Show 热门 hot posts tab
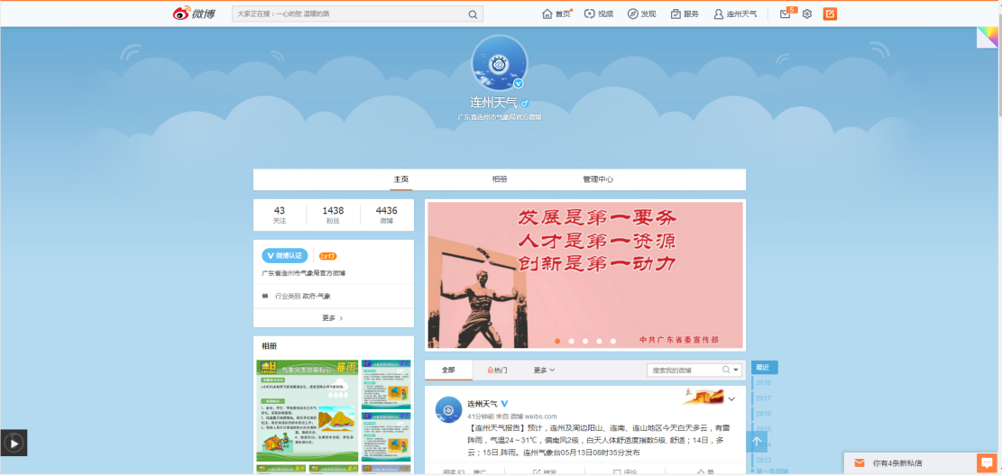Viewport: 1002px width, 476px height. pos(497,370)
